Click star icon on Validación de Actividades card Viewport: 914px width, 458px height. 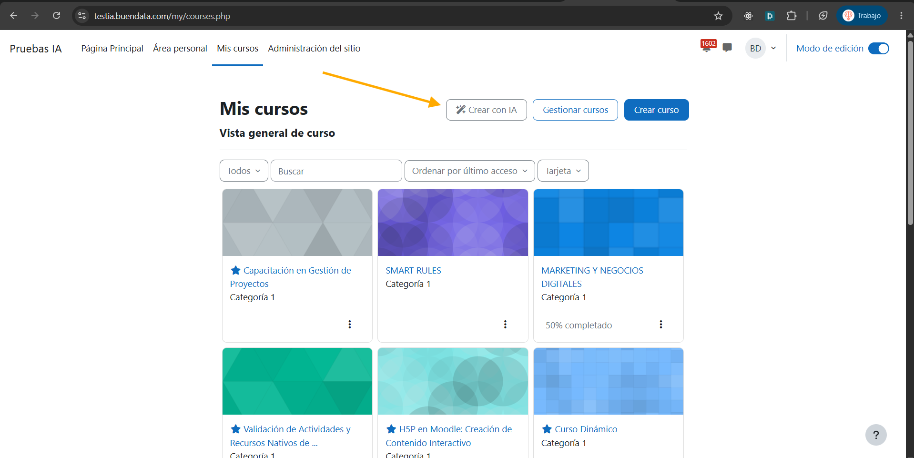click(x=235, y=429)
